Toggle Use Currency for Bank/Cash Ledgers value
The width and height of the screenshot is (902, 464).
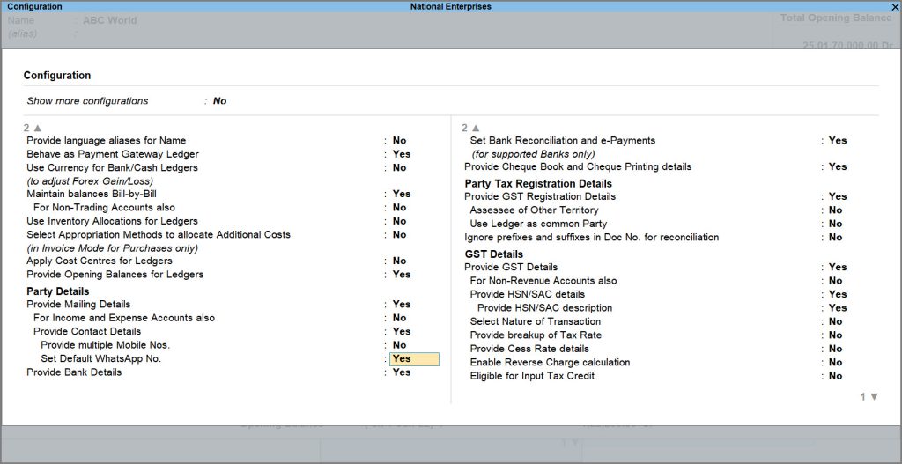(x=399, y=168)
